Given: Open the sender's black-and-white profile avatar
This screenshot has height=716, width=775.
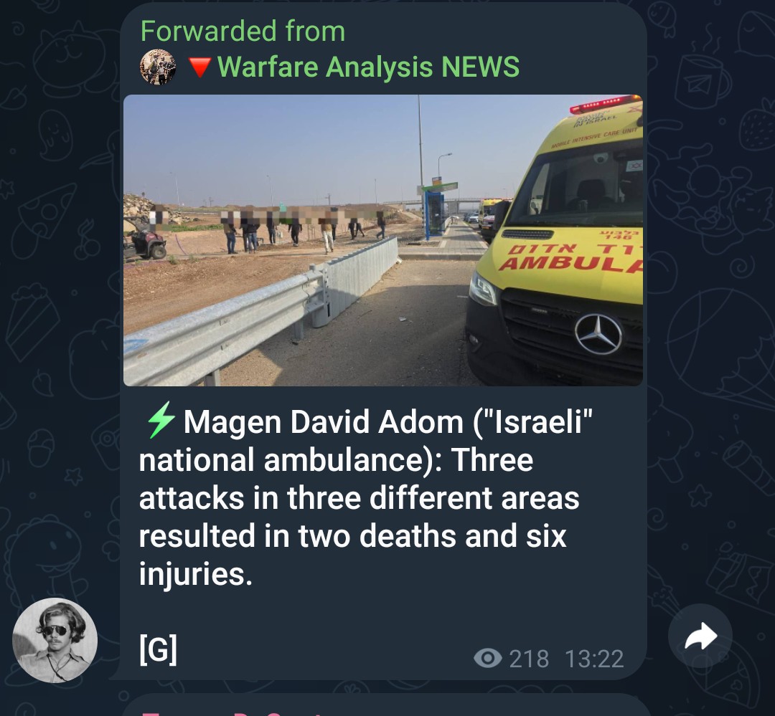Looking at the screenshot, I should [x=55, y=641].
